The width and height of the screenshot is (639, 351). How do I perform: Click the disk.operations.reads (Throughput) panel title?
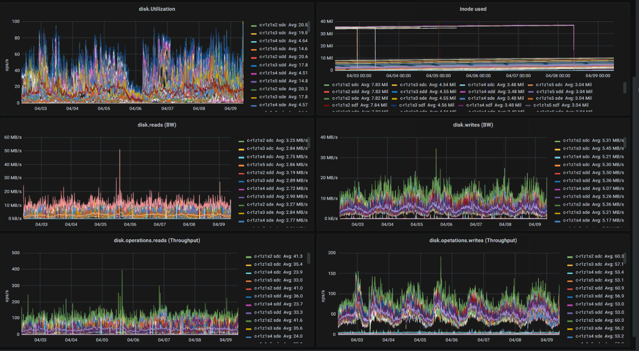point(157,241)
